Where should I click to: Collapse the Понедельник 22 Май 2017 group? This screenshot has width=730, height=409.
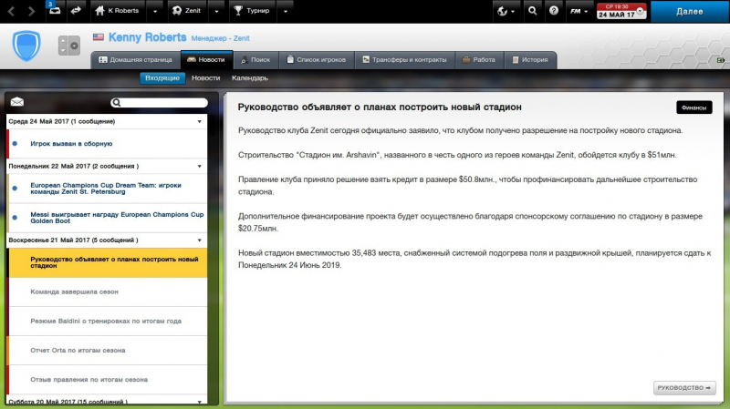click(x=199, y=167)
